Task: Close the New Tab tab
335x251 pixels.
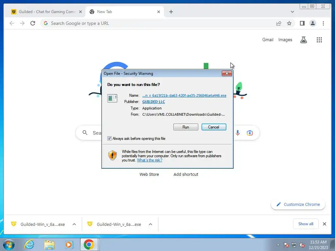Action: tap(159, 12)
